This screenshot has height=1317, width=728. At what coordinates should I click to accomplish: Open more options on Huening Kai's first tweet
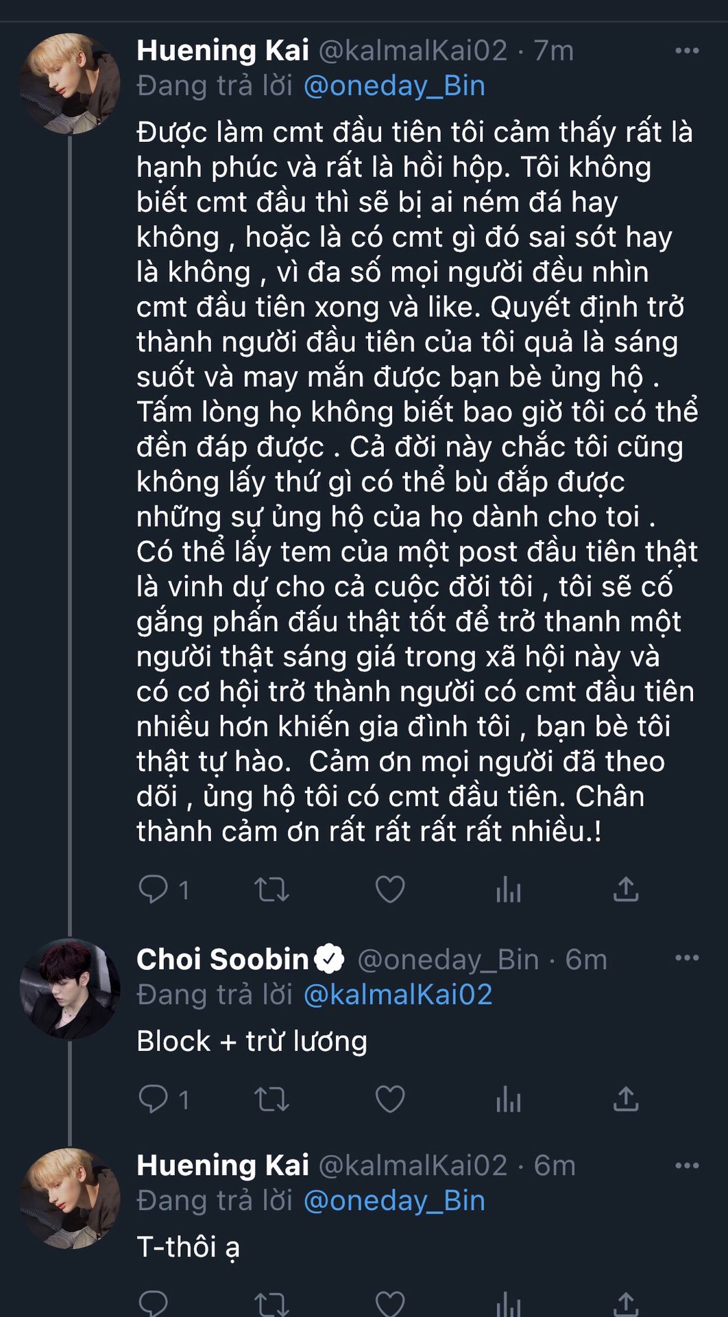coord(686,51)
